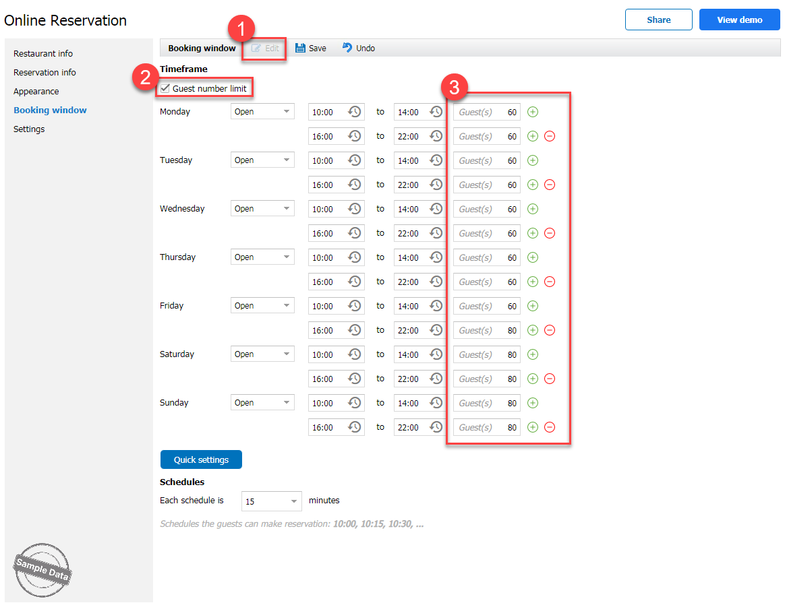Toggle the Guest number limit checkbox
The image size is (785, 605).
point(165,88)
